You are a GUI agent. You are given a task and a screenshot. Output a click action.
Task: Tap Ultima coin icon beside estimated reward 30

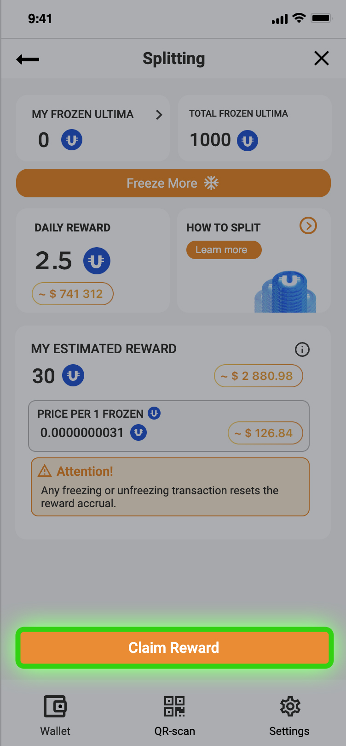click(73, 375)
